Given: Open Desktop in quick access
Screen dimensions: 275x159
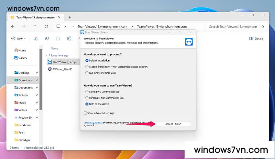Looking at the screenshot, I should [22, 73].
